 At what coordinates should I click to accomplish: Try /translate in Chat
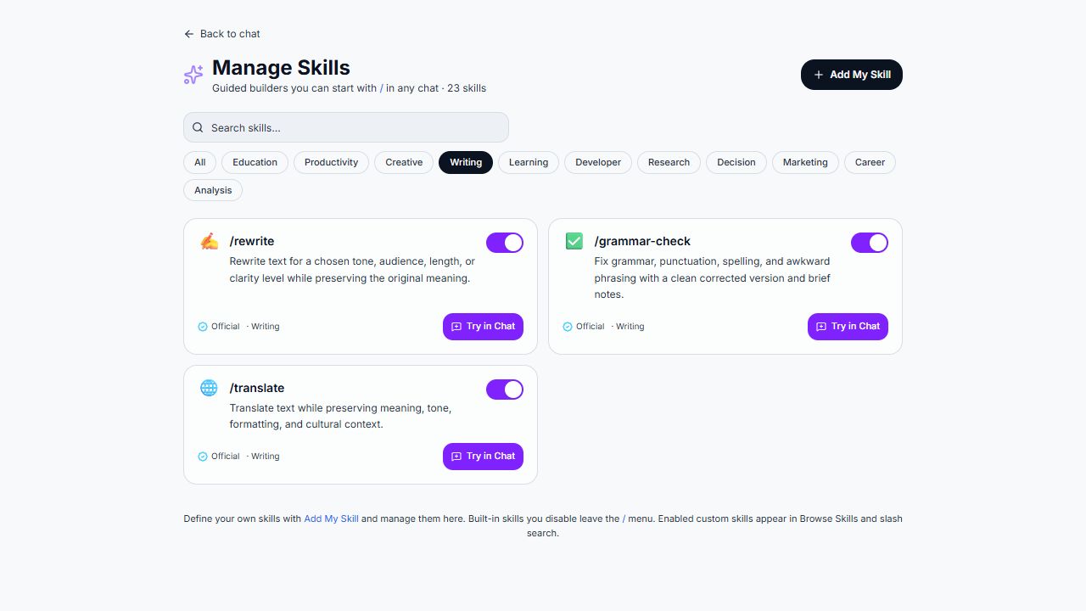pyautogui.click(x=483, y=457)
